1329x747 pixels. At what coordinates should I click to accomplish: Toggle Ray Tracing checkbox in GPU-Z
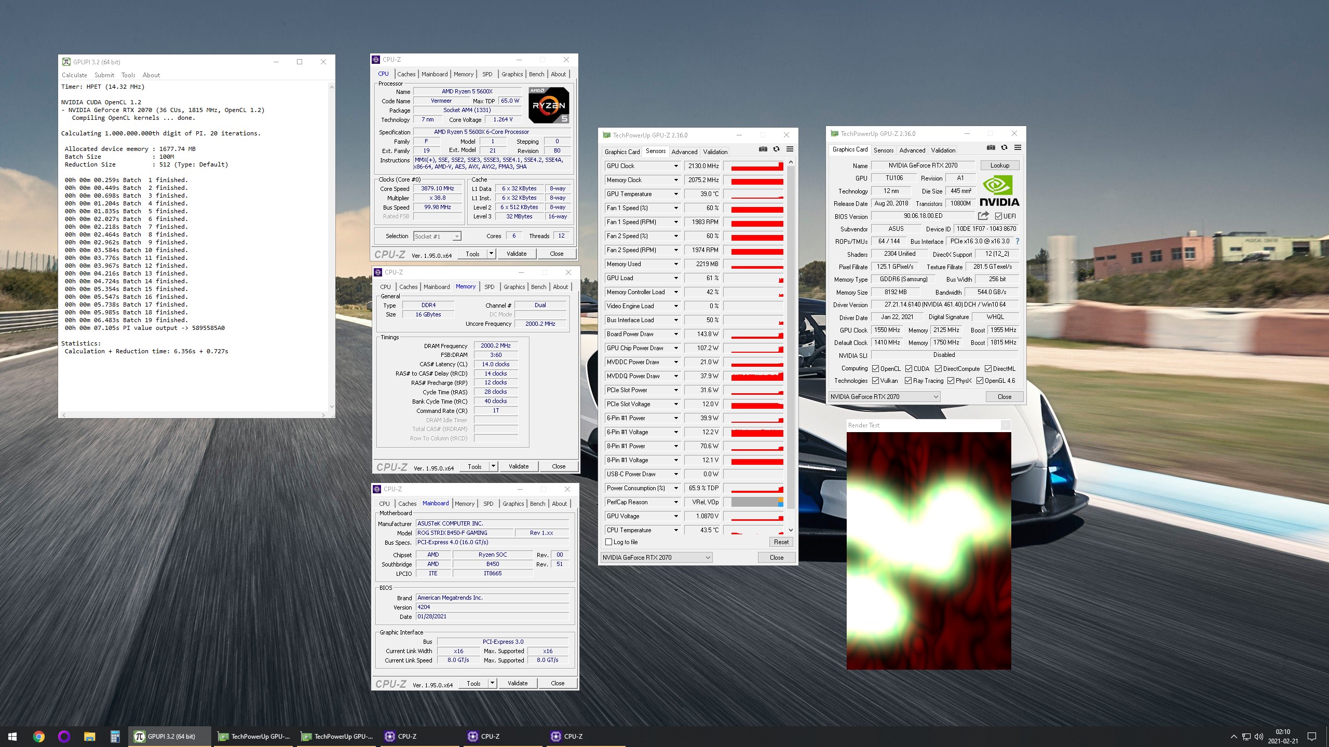(x=908, y=381)
